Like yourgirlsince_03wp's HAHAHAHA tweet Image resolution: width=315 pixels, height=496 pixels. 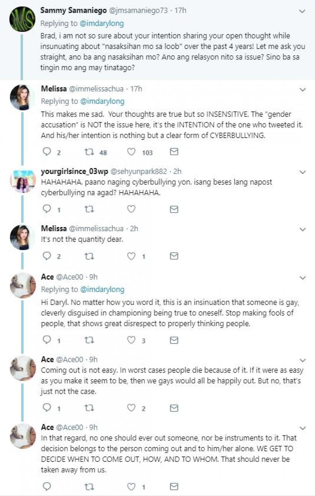click(131, 209)
